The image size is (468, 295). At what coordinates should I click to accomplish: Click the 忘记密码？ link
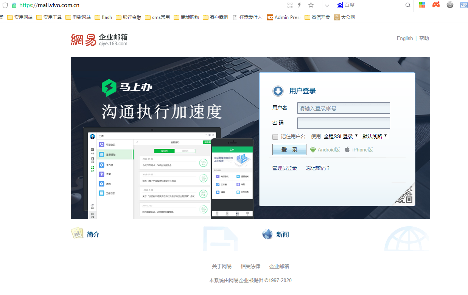pyautogui.click(x=318, y=168)
